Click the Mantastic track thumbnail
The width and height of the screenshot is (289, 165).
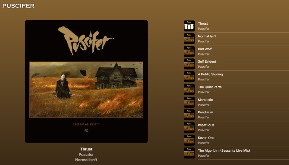[189, 102]
